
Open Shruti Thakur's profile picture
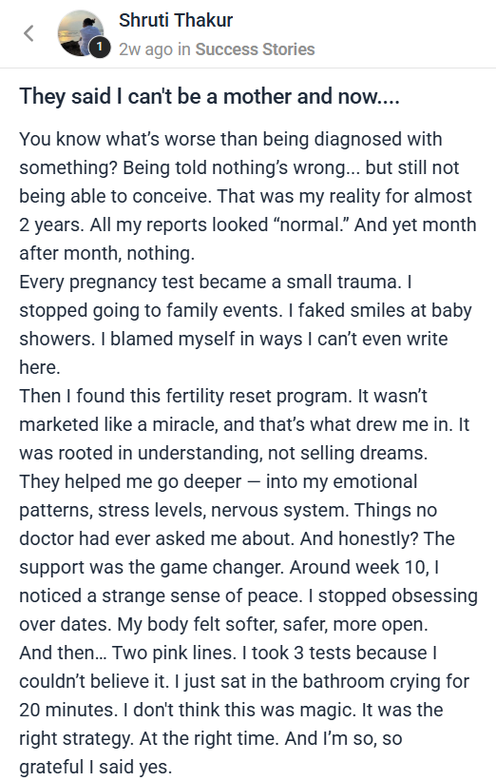81,33
